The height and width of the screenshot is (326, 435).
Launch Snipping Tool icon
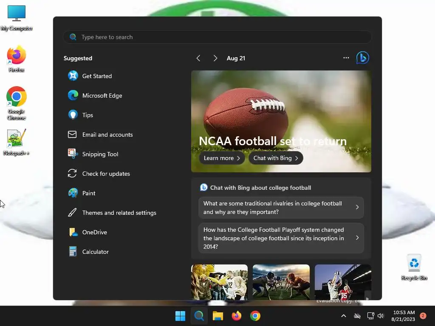click(x=73, y=154)
